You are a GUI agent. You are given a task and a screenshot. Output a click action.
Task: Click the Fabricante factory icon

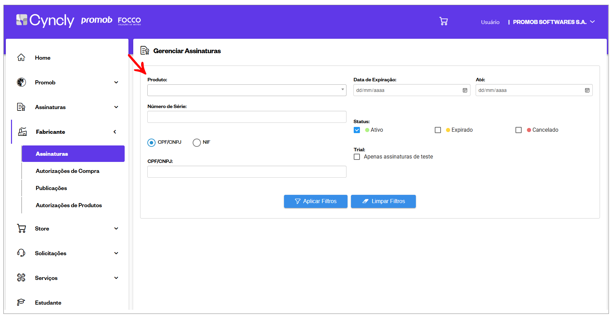coord(22,132)
